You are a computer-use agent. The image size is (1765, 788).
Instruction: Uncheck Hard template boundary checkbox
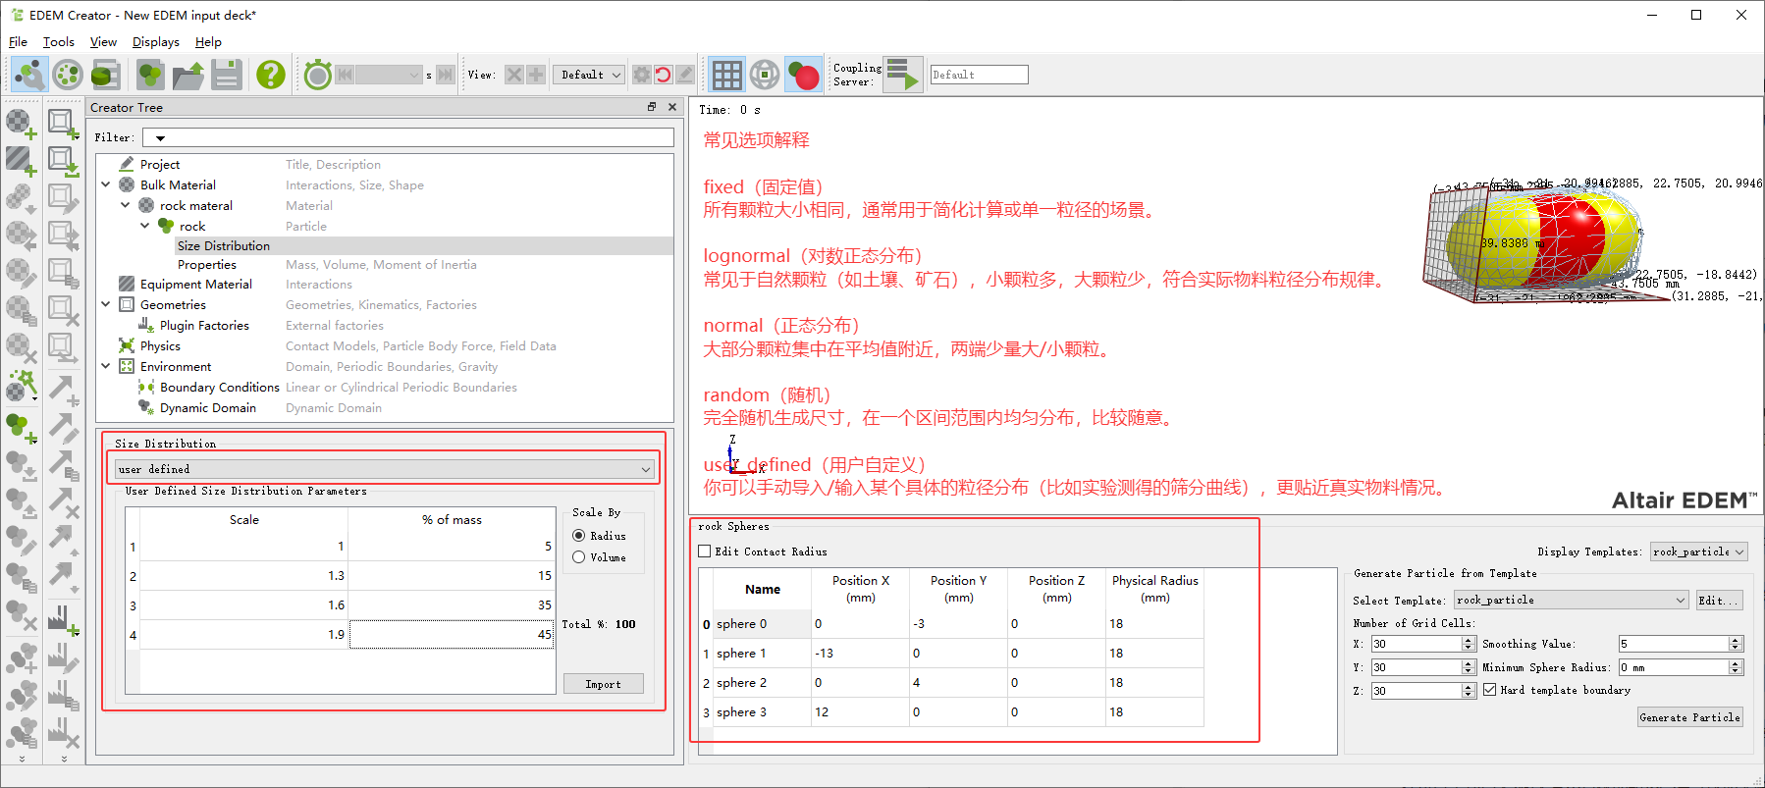pyautogui.click(x=1490, y=690)
